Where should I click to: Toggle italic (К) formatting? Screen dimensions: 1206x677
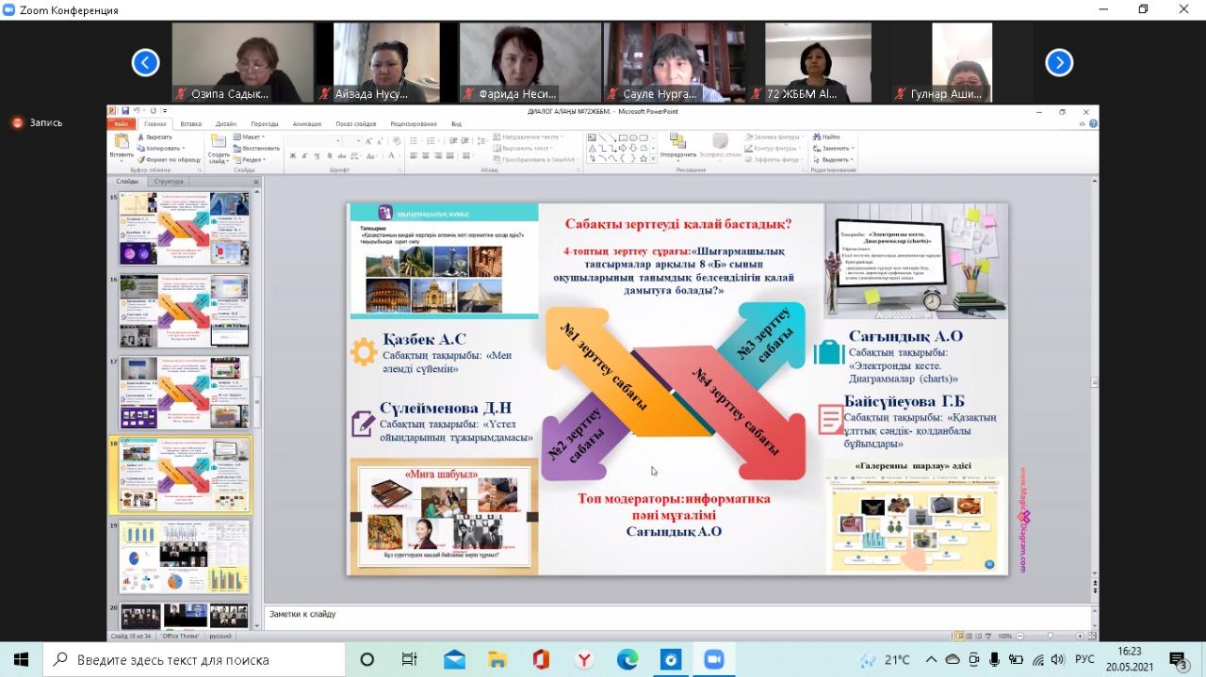[x=303, y=156]
